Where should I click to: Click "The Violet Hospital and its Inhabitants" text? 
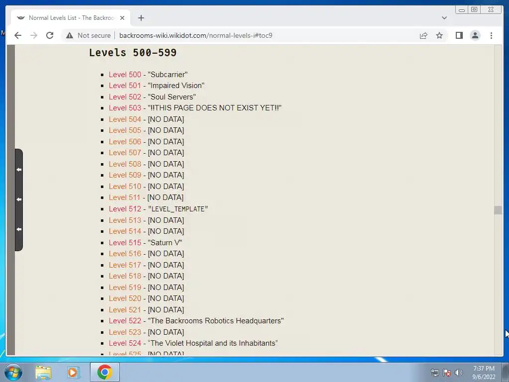pos(213,343)
